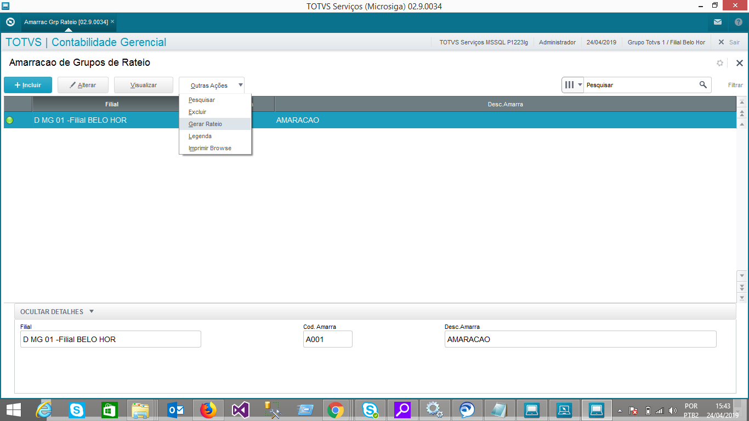This screenshot has height=421, width=749.
Task: Jump to the last record with the bottom scroll arrow
Action: [742, 298]
